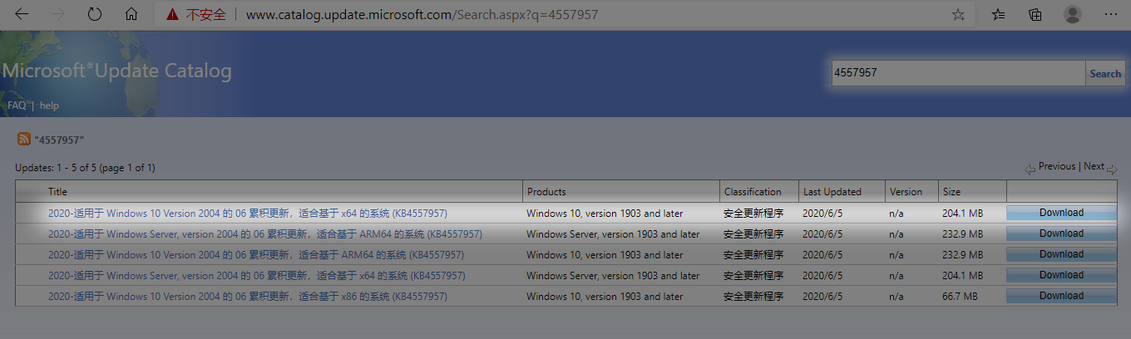Go to the browser Home page icon
The width and height of the screenshot is (1131, 339).
point(131,14)
